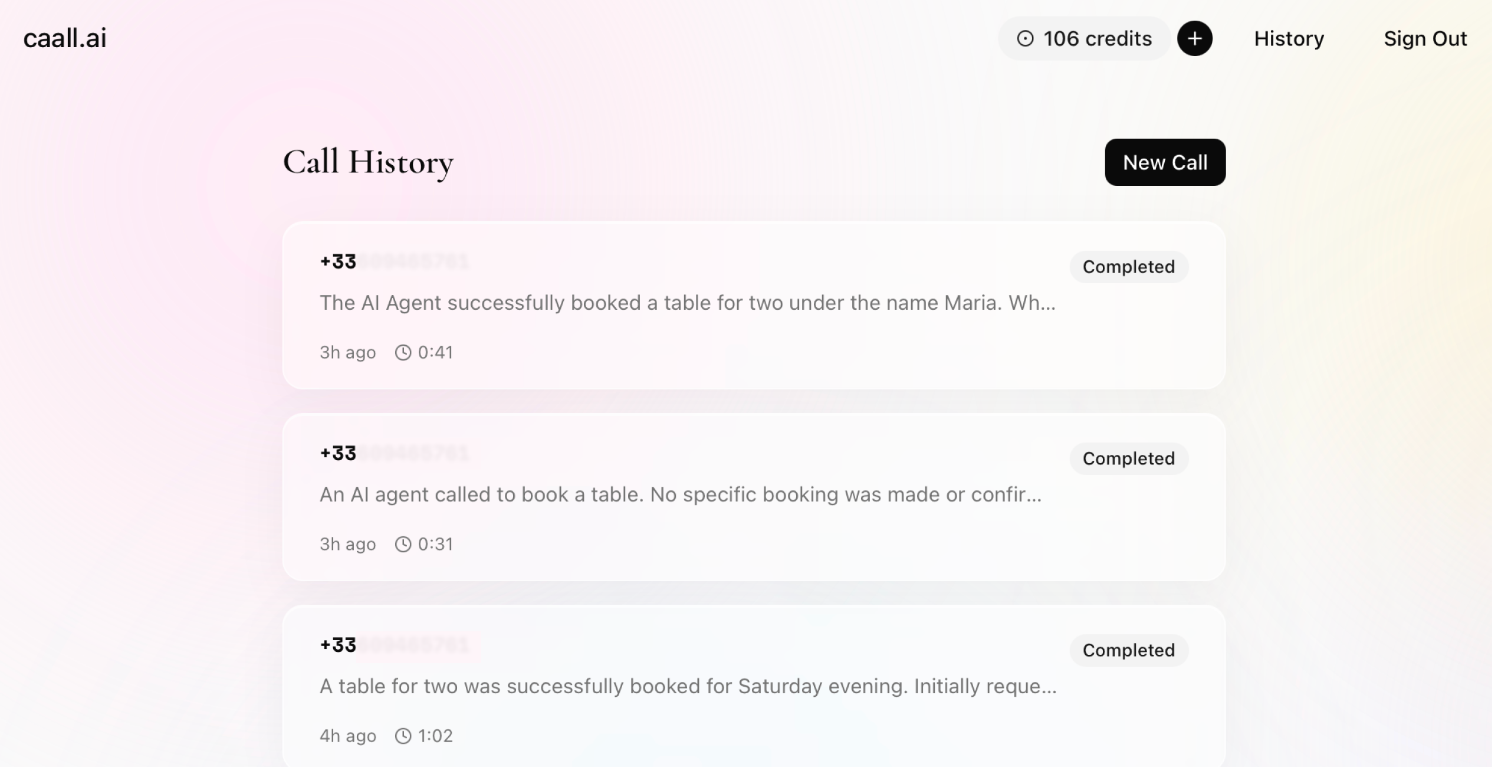The image size is (1498, 767).
Task: Click the clock icon beside 0:41 duration
Action: click(403, 352)
